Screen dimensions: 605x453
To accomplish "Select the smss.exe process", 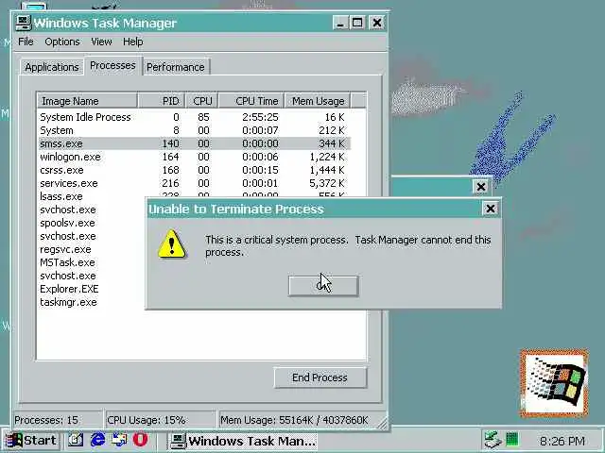I will tap(195, 143).
